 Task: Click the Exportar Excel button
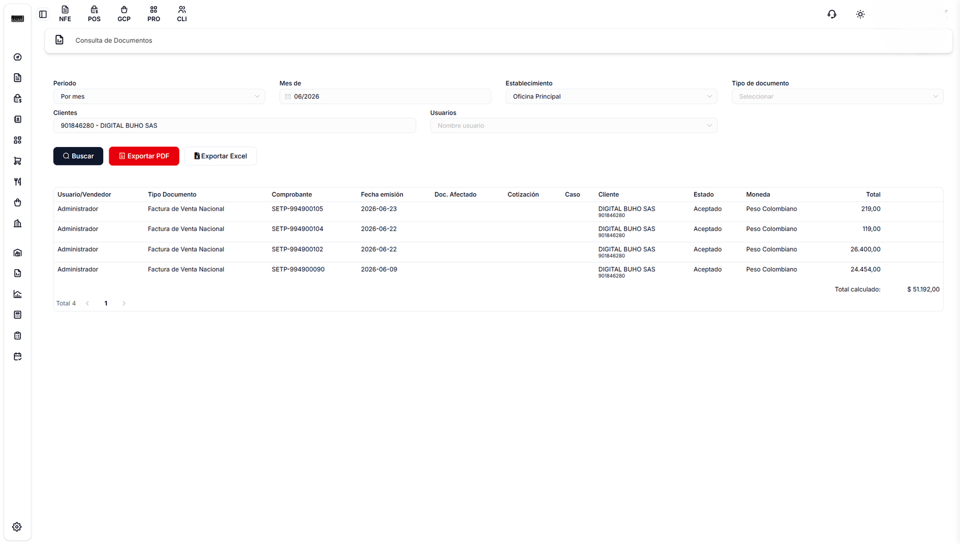[x=220, y=156]
